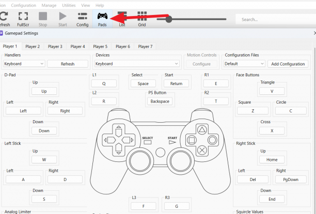Click the R1 binding button E
The height and width of the screenshot is (214, 316).
(x=216, y=84)
